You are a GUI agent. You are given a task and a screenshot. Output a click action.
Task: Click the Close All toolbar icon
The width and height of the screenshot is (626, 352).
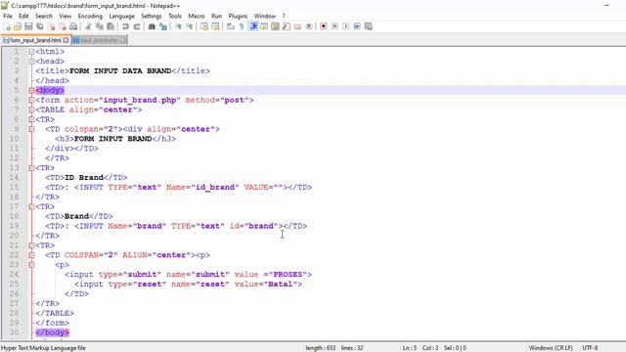(63, 26)
